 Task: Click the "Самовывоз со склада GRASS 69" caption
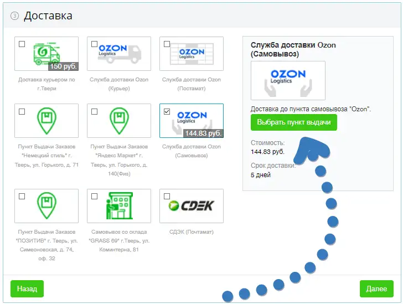point(119,241)
